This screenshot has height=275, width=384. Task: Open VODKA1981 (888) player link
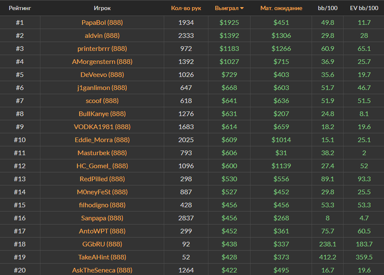point(102,127)
